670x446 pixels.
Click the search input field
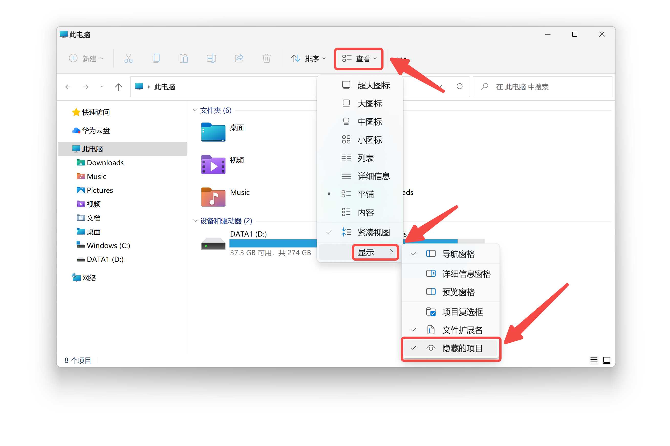point(543,87)
